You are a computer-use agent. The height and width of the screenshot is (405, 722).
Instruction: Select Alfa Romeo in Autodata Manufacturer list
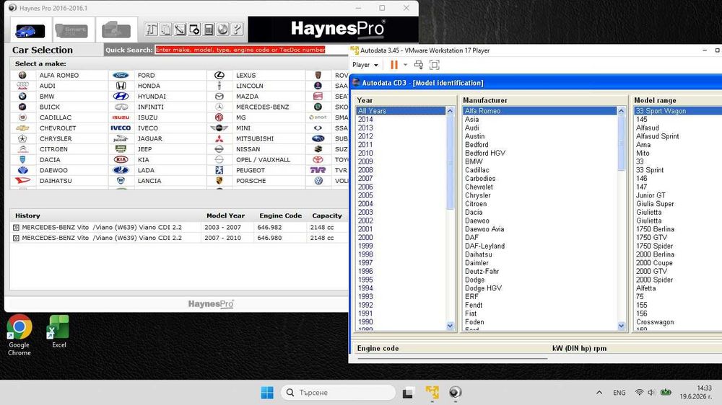540,111
